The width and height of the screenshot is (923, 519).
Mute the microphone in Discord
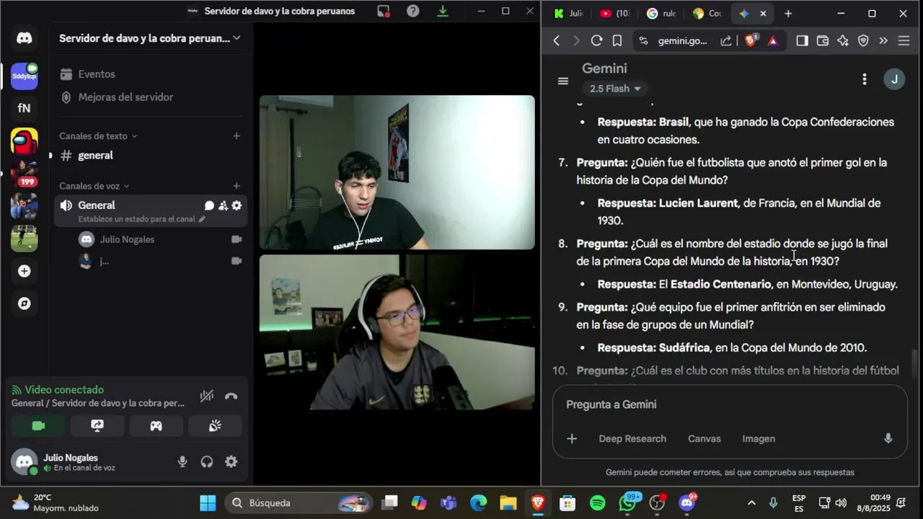pos(182,462)
